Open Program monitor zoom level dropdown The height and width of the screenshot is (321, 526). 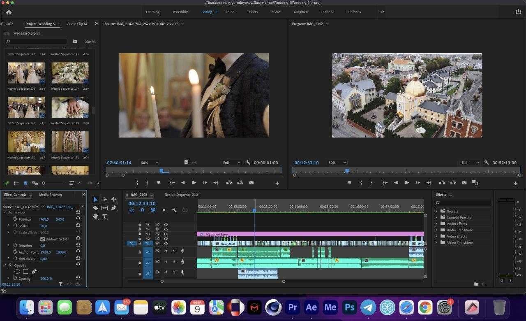337,163
